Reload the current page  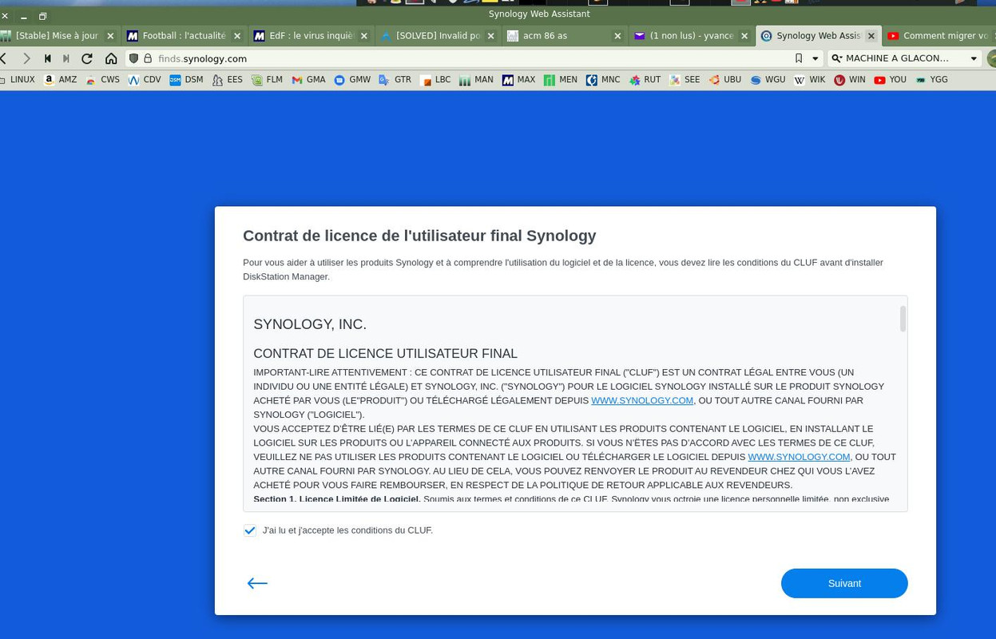point(87,58)
